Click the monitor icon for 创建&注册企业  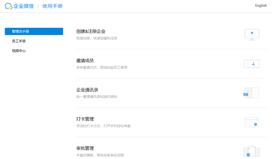pyautogui.click(x=252, y=34)
